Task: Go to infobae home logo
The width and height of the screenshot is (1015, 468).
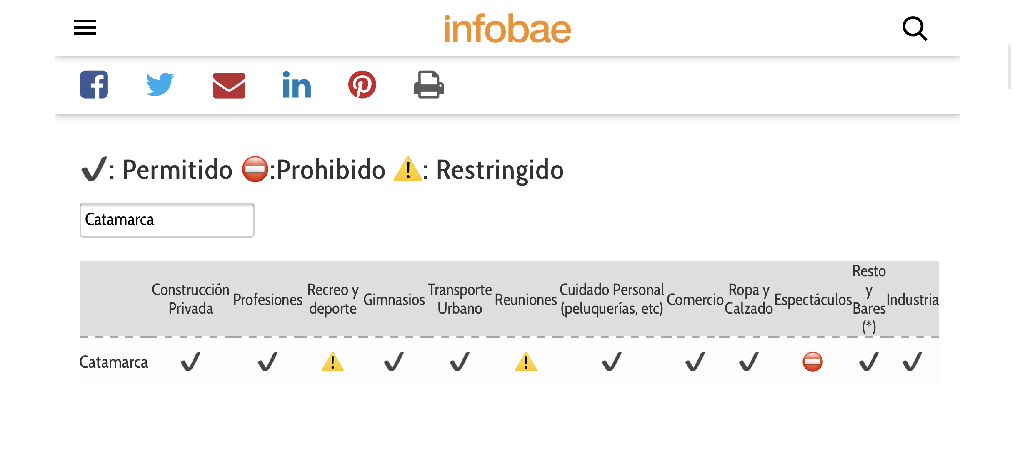Action: [x=507, y=28]
